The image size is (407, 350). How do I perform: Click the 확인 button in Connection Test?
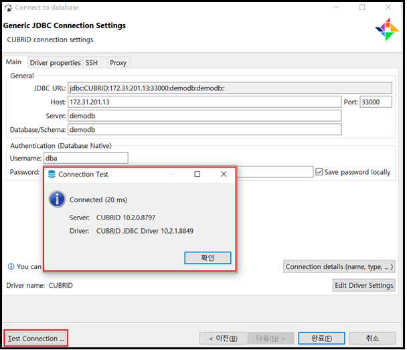click(x=208, y=258)
